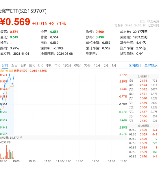Click the 区间统计 interval statistics link
Viewport: 159px width, 169px height.
click(x=135, y=65)
